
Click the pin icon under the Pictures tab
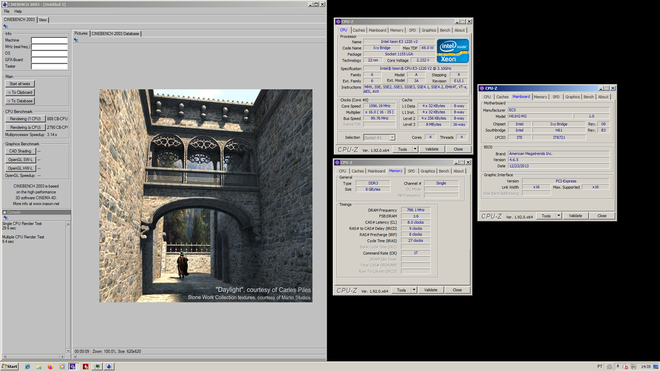[76, 40]
